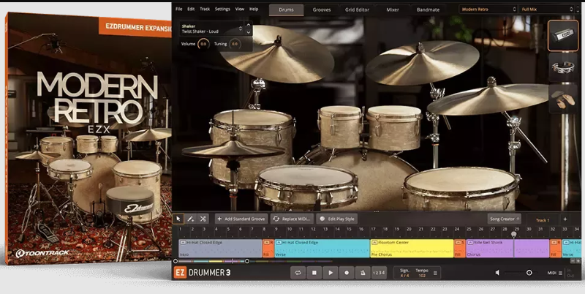Click the timeline zoom out minus button
The image size is (585, 294).
click(x=573, y=261)
